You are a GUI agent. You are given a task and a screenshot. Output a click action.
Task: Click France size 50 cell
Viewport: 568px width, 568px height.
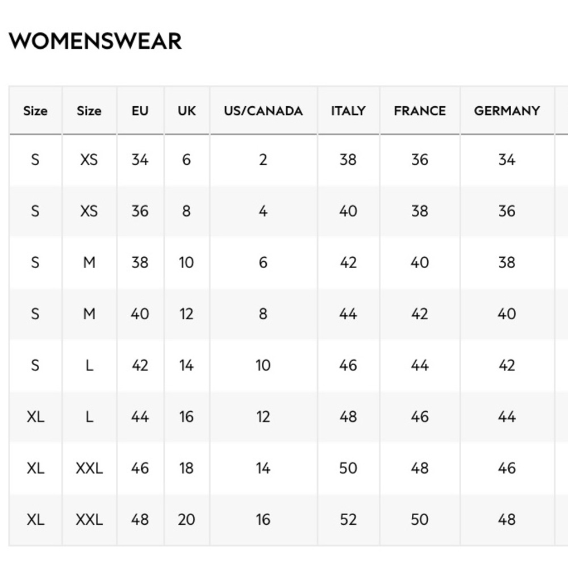coord(420,520)
